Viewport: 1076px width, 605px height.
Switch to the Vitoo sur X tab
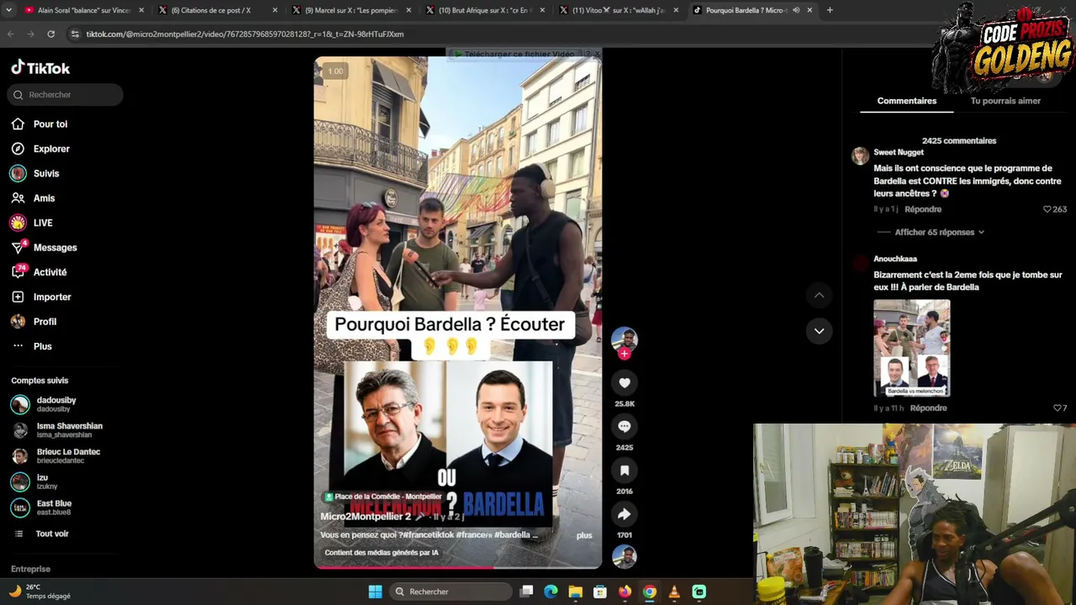click(x=618, y=10)
